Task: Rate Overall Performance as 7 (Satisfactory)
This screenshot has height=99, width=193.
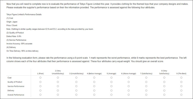Action: click(x=146, y=95)
